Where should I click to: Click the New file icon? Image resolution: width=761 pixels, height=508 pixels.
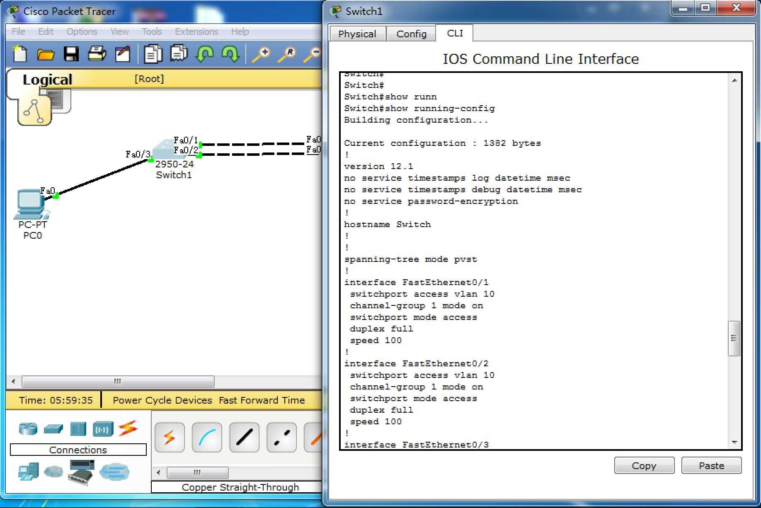20,54
